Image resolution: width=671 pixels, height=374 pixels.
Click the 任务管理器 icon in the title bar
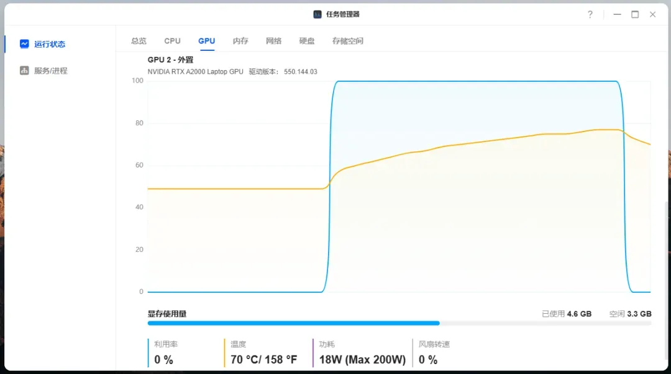tap(317, 14)
